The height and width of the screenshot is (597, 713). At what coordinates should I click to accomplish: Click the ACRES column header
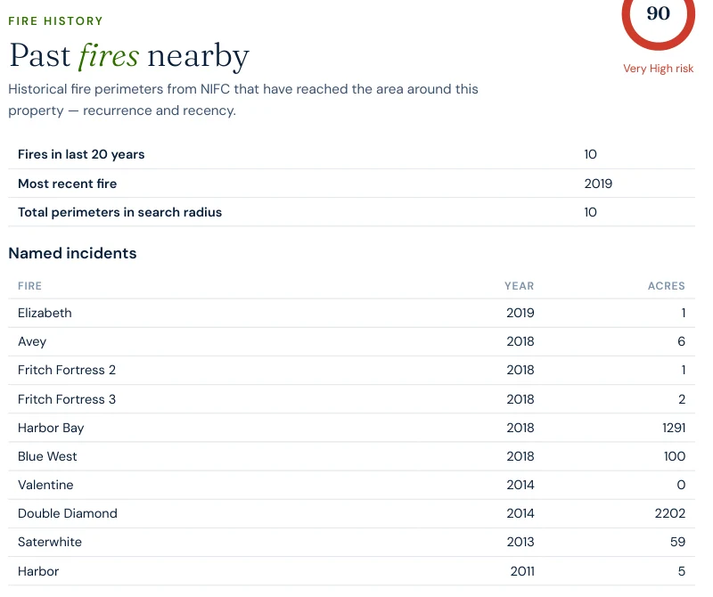coord(666,286)
